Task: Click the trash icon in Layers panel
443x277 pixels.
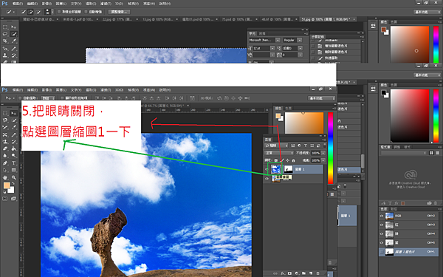Action: click(x=317, y=273)
